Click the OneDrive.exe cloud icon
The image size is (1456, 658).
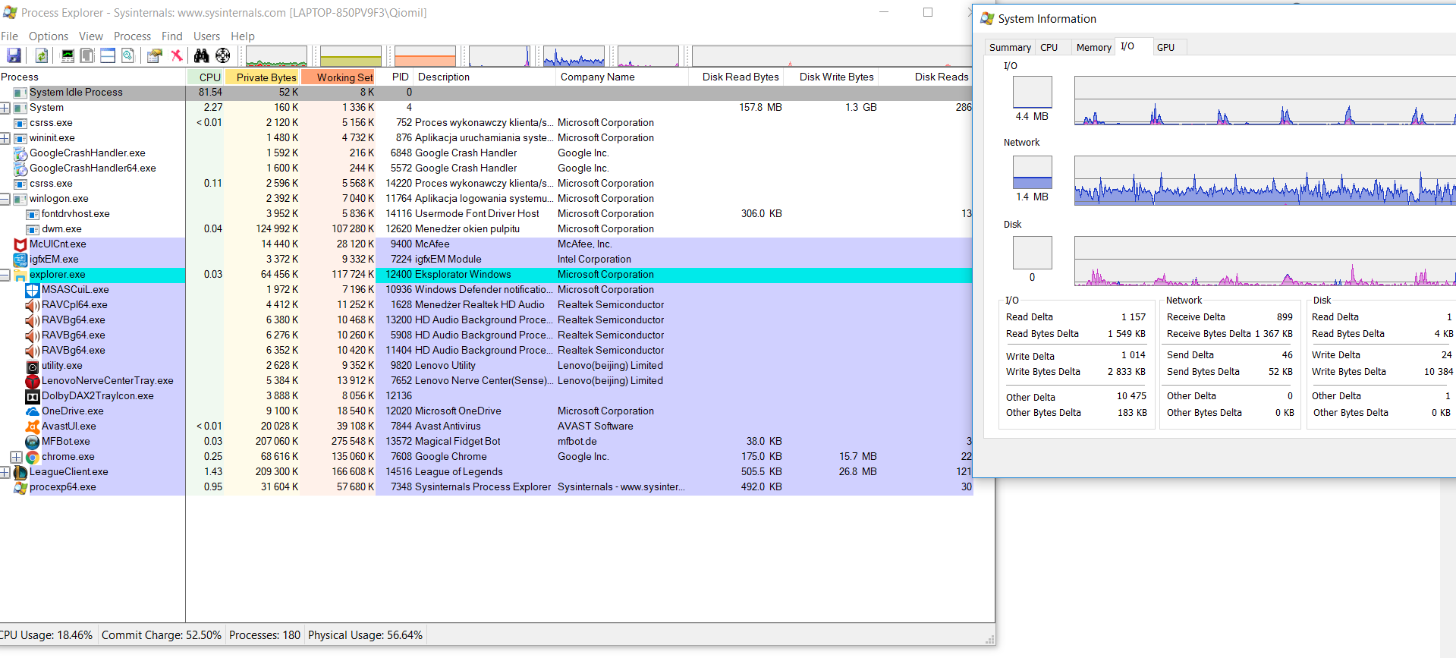coord(33,411)
